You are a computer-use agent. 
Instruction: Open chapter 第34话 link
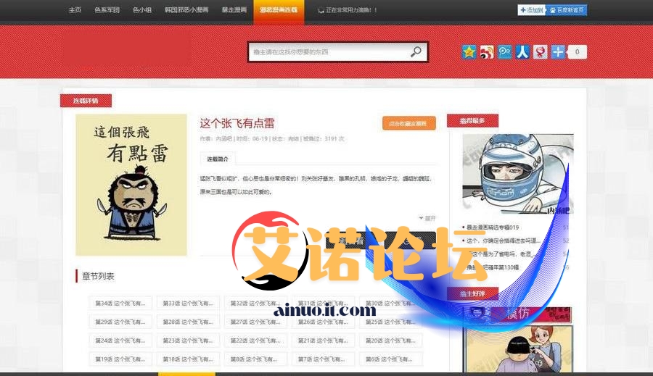pos(120,303)
